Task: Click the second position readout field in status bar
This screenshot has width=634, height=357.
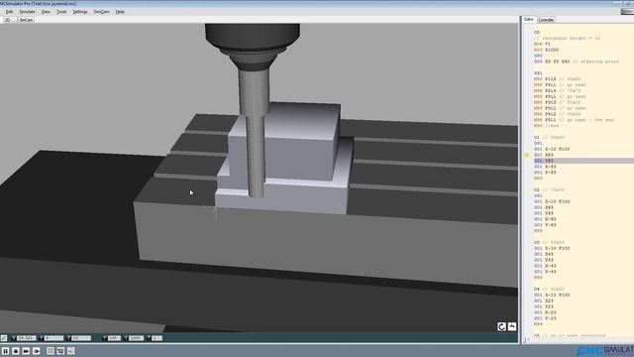Action: pyautogui.click(x=53, y=338)
